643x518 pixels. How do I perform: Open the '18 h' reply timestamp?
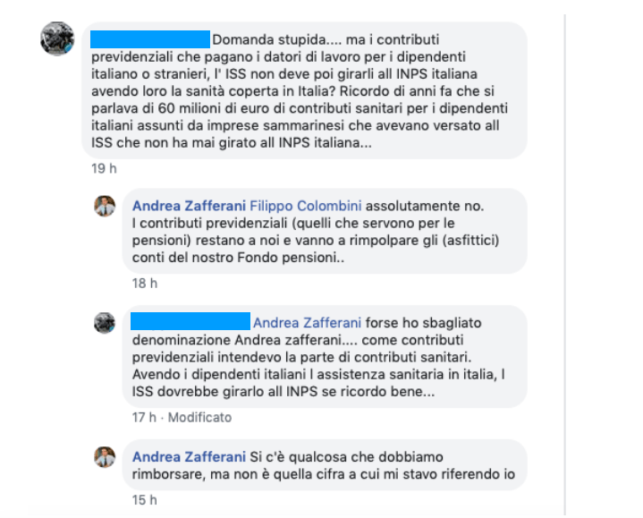coord(144,284)
